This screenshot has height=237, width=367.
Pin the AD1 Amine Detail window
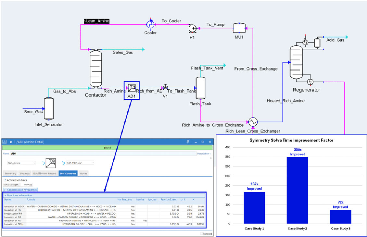coord(187,142)
